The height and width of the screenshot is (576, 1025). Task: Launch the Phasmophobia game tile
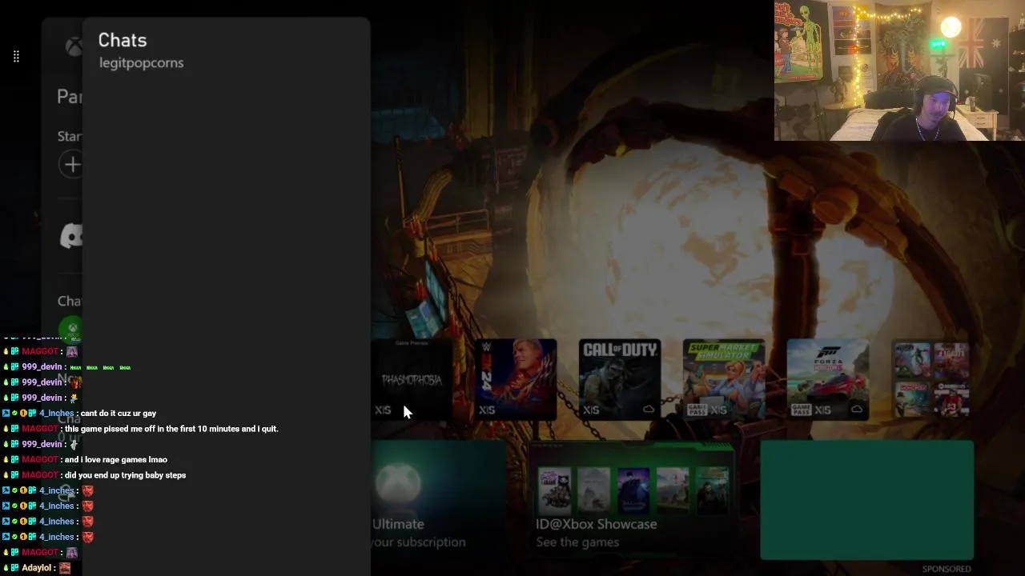[x=412, y=379]
